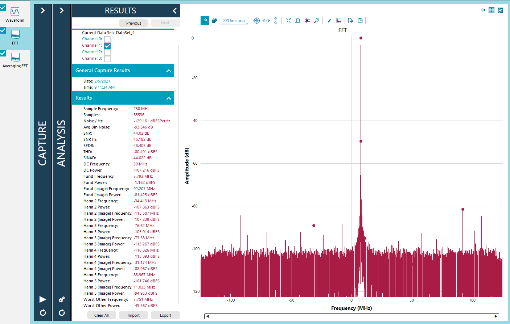Screen dimensions: 510x324
Task: Click the fit-to-screen expand arrows icon
Action: pyautogui.click(x=288, y=21)
